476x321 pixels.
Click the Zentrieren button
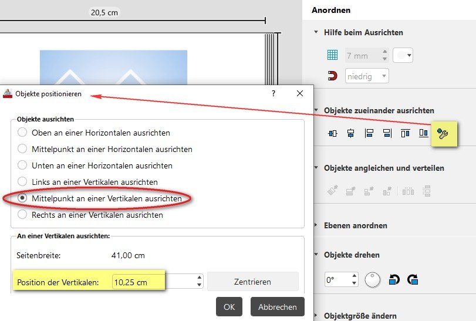point(252,282)
